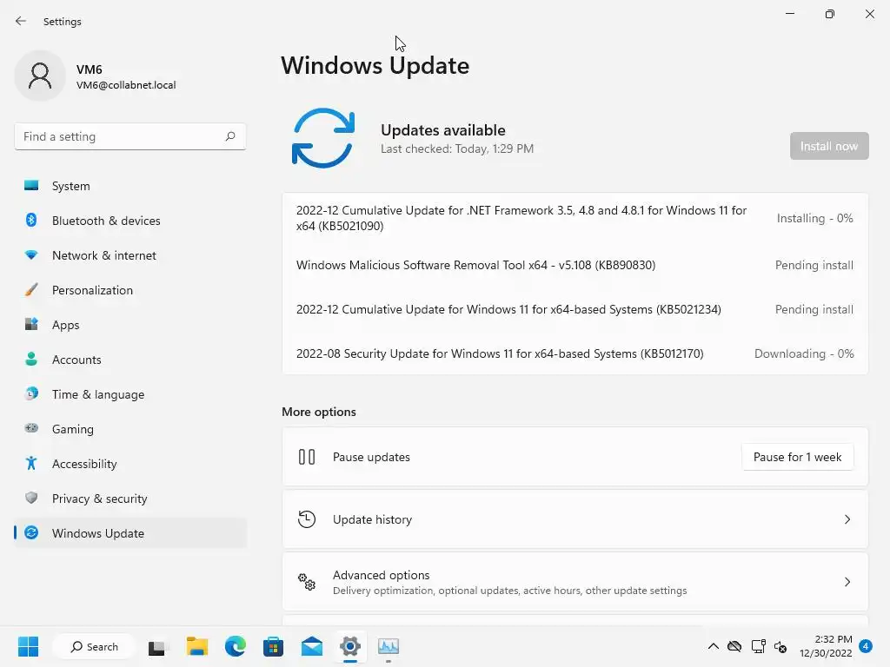Go to Gaming settings
The height and width of the screenshot is (667, 890).
point(130,429)
